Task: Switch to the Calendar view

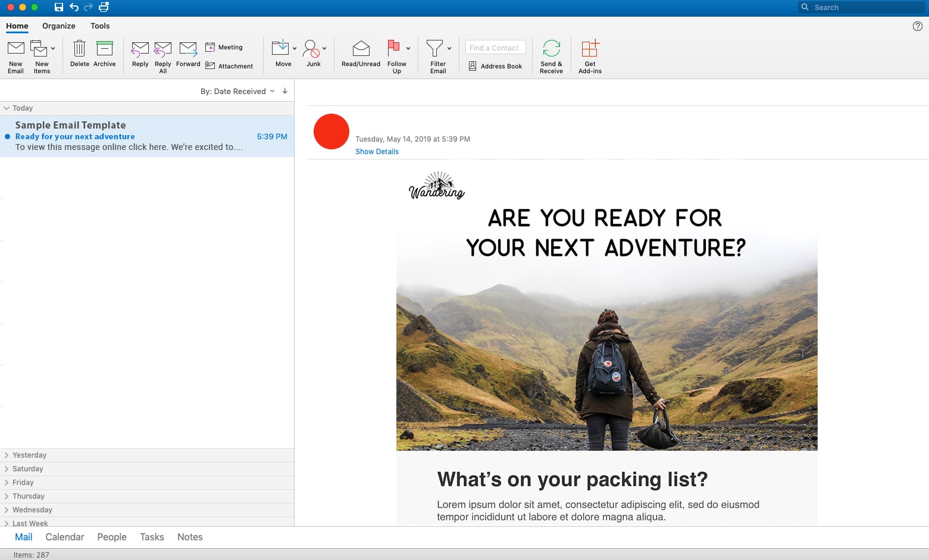Action: [64, 537]
